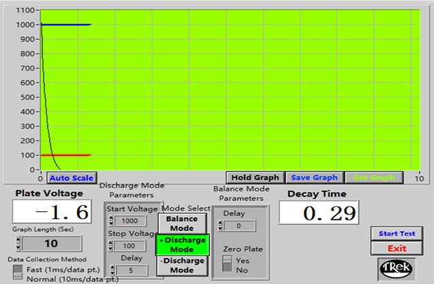Click the Discharge Delay stepper arrows
The height and width of the screenshot is (284, 434).
pyautogui.click(x=111, y=268)
